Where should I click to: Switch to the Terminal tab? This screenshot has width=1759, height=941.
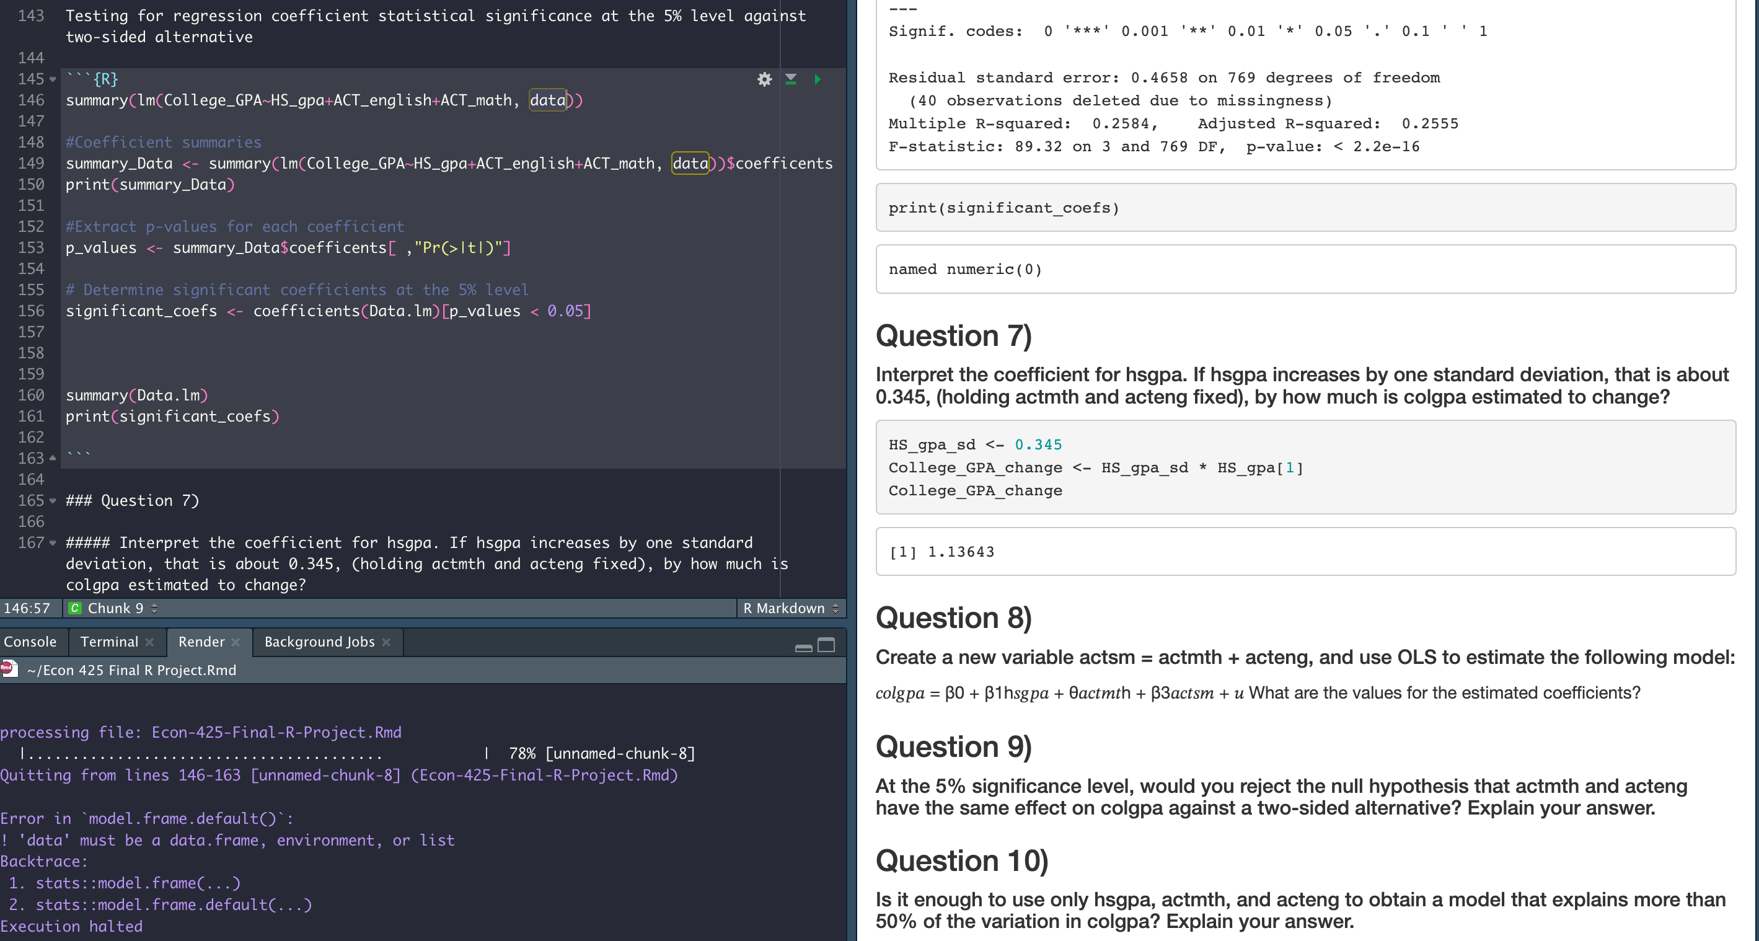109,642
